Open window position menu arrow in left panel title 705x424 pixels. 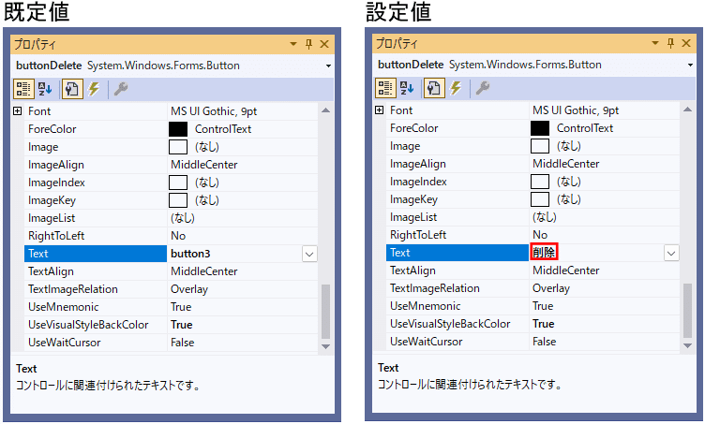[293, 44]
